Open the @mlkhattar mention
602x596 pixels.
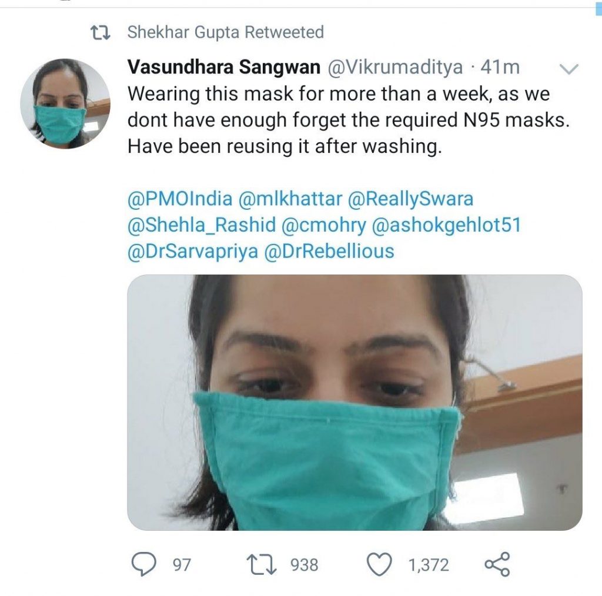click(290, 199)
